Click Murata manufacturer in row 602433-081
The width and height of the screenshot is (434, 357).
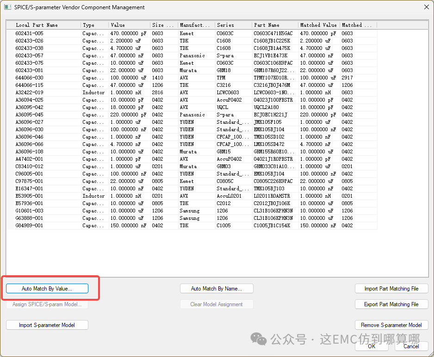coord(188,71)
